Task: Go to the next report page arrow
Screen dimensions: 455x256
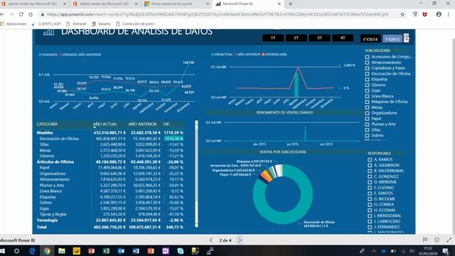Action: click(240, 240)
